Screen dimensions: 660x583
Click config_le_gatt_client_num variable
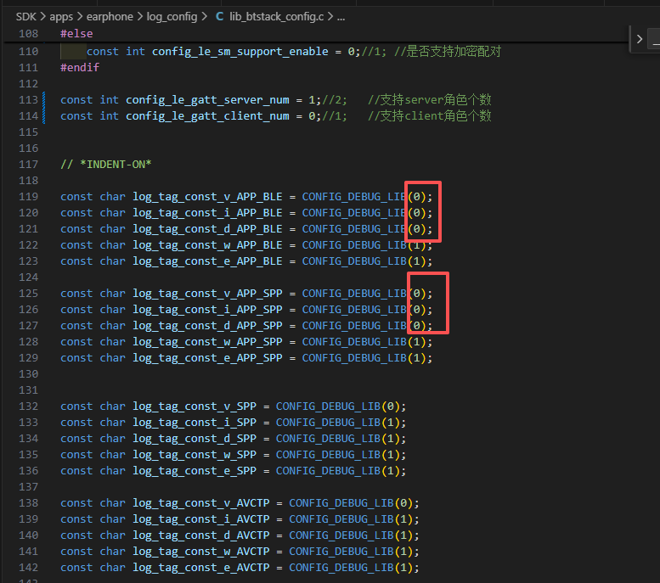pyautogui.click(x=207, y=116)
